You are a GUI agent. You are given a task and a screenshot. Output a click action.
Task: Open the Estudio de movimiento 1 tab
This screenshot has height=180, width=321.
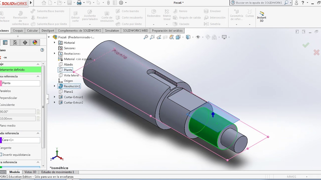[58, 172]
